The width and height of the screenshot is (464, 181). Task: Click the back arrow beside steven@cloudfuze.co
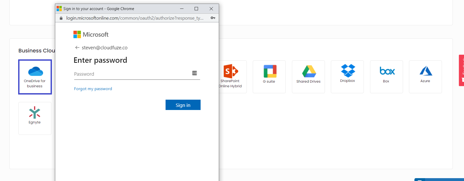[77, 48]
